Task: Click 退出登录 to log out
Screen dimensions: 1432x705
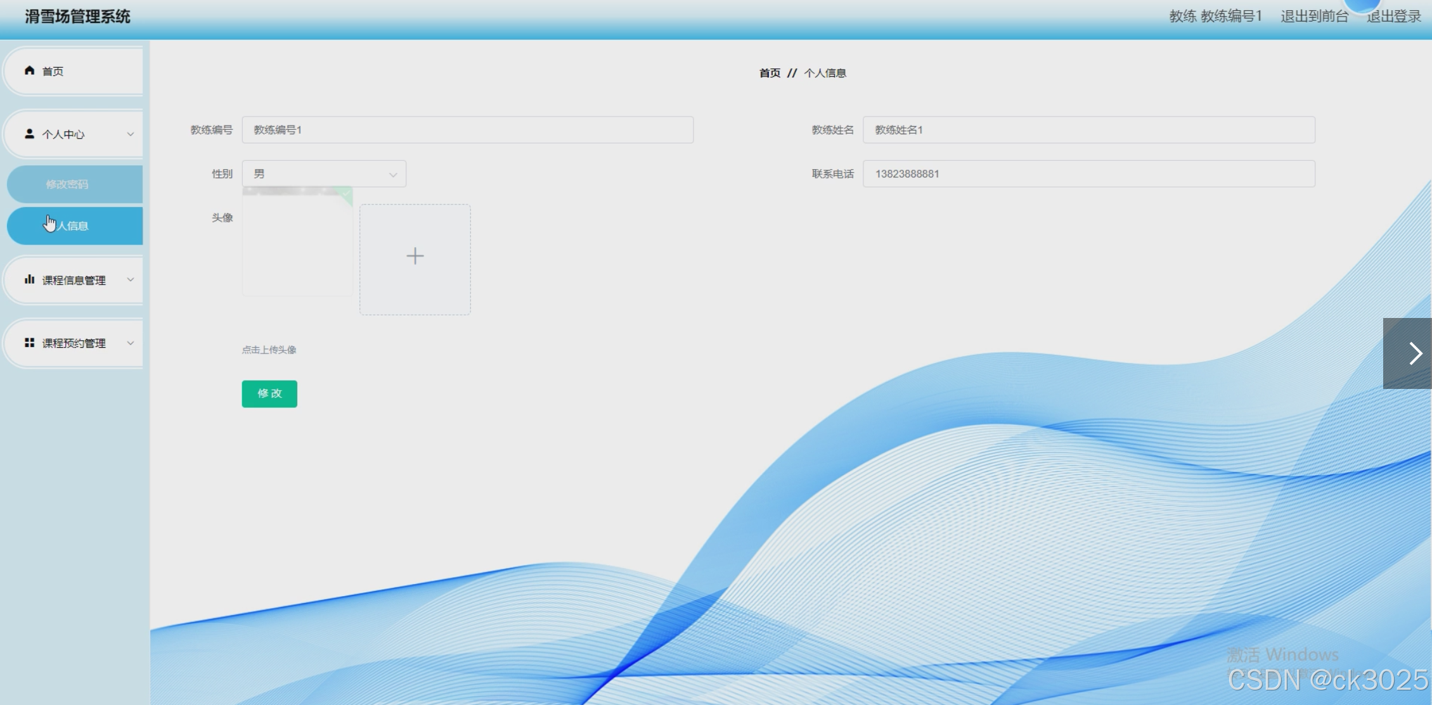Action: click(x=1394, y=16)
